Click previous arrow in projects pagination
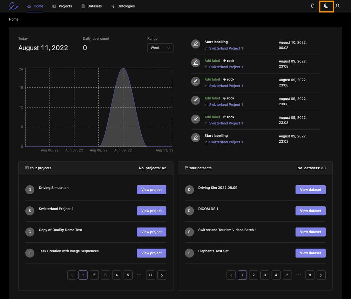The image size is (351, 299). 71,275
